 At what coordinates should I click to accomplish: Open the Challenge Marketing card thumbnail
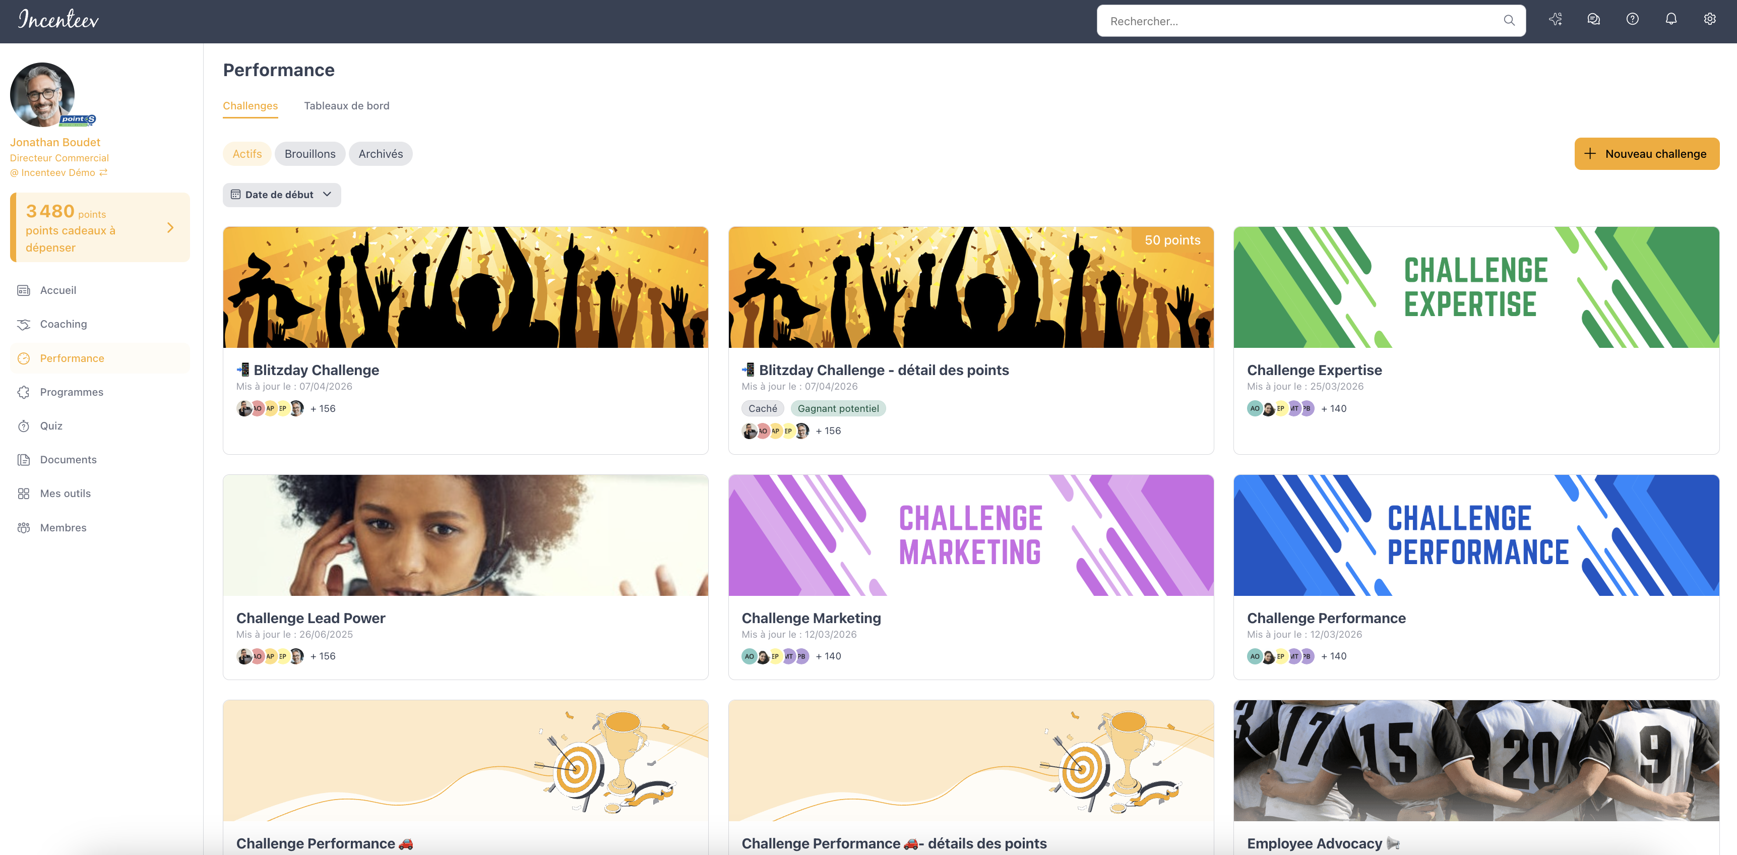971,535
